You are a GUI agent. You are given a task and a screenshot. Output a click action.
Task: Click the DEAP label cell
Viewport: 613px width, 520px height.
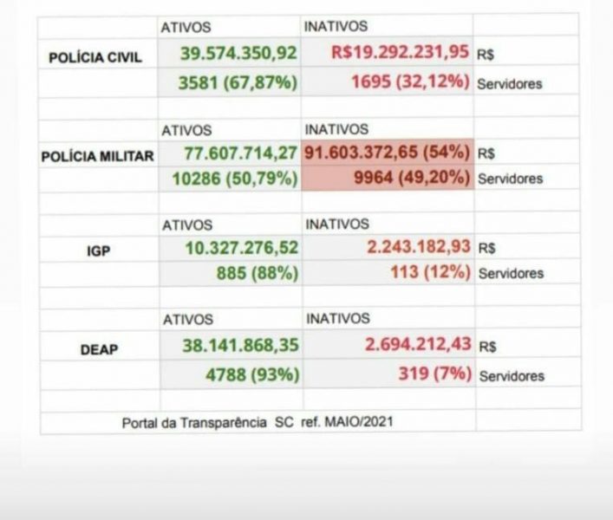[x=100, y=349]
